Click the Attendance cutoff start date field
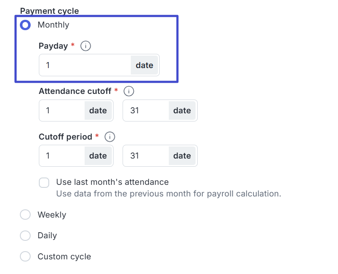Image resolution: width=338 pixels, height=274 pixels. (62, 111)
